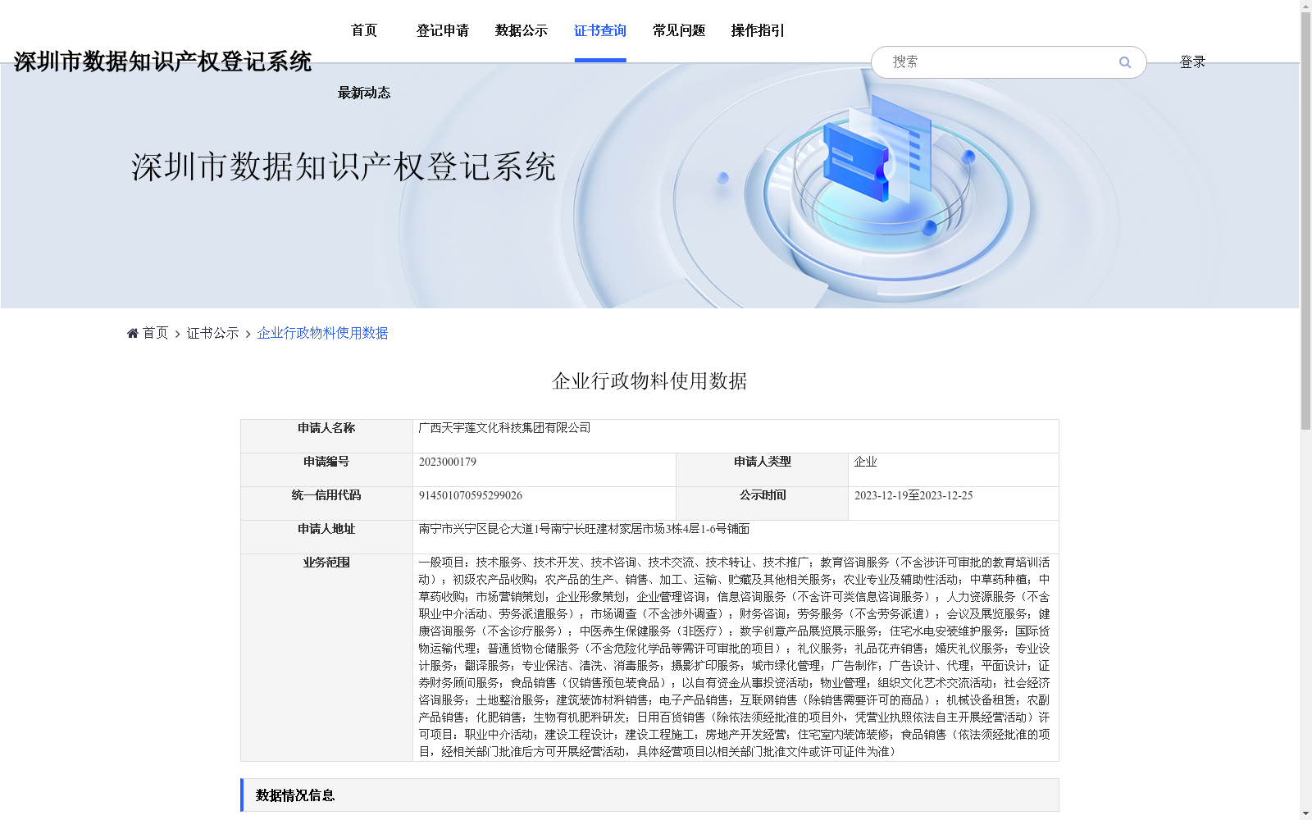This screenshot has width=1312, height=820.
Task: Click the search magnifier icon
Action: pos(1125,62)
